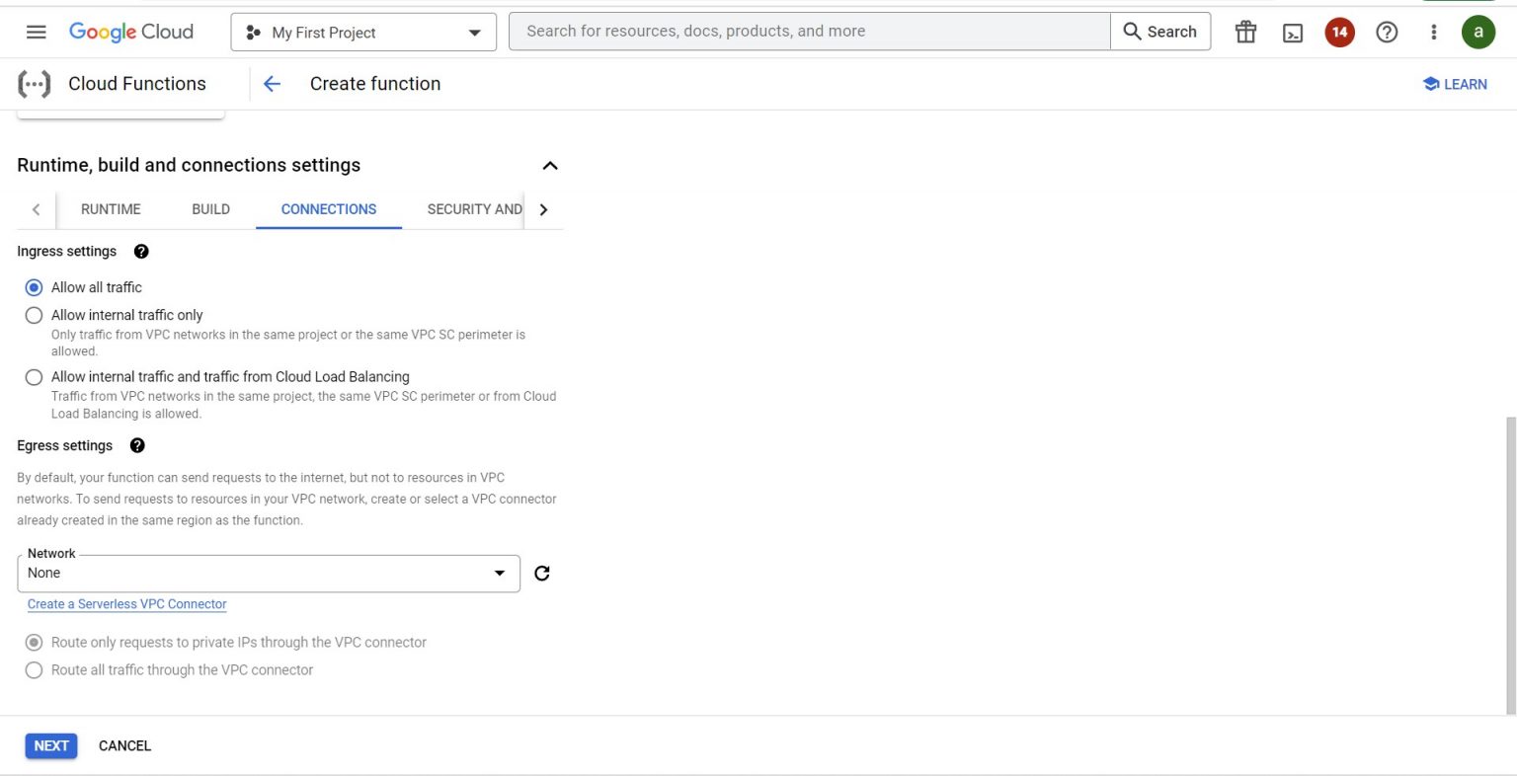Click the page vertical scrollbar
The width and height of the screenshot is (1517, 776).
(1510, 564)
